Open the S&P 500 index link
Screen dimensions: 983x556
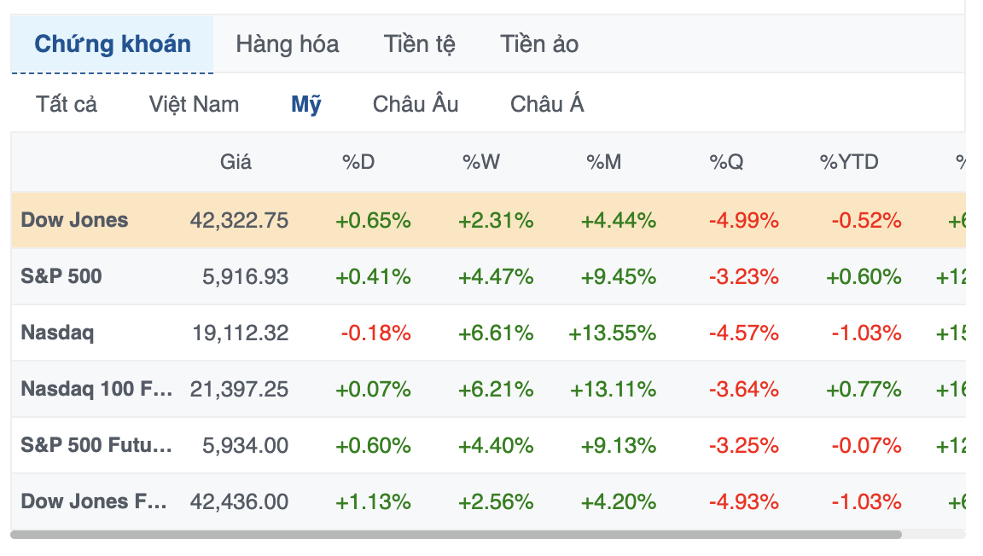61,276
